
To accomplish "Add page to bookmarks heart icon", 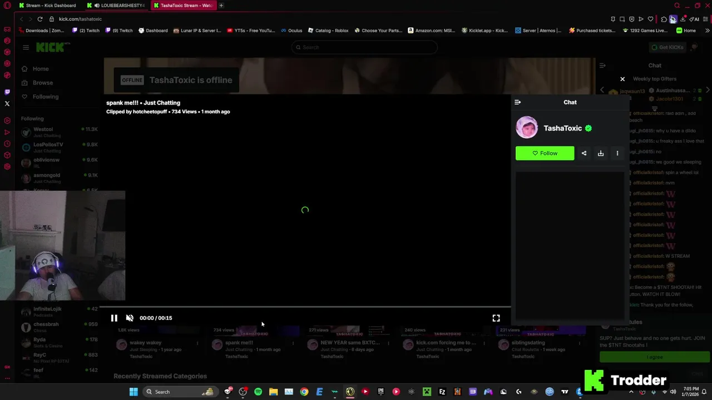I will (x=650, y=19).
